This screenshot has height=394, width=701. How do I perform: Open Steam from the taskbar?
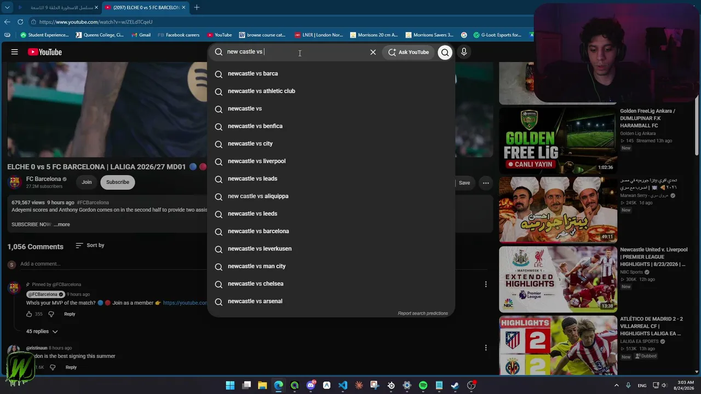coord(455,386)
